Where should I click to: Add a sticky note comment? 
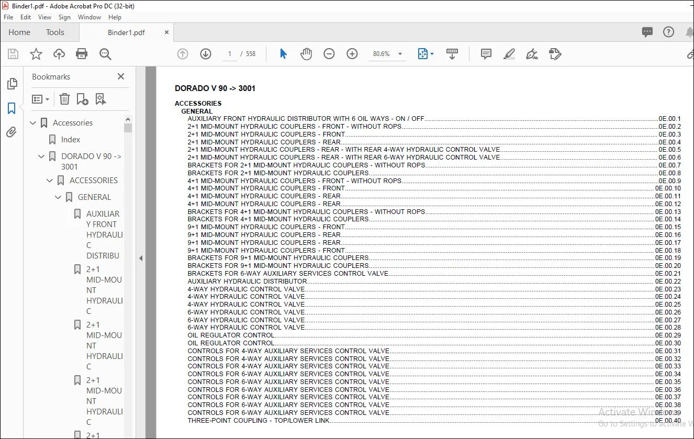pos(486,54)
